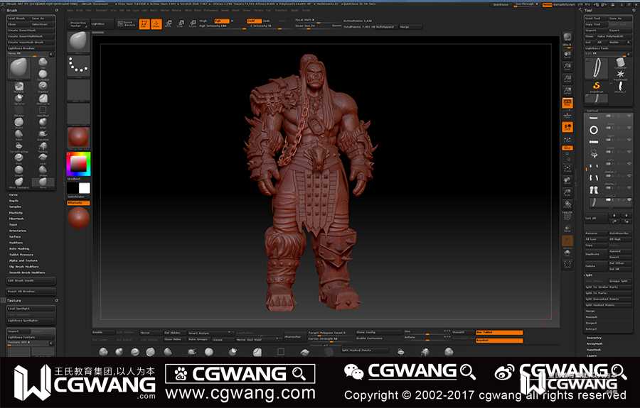Toggle Rgb paint mode
Screen dimensions: 640x408
[222, 21]
